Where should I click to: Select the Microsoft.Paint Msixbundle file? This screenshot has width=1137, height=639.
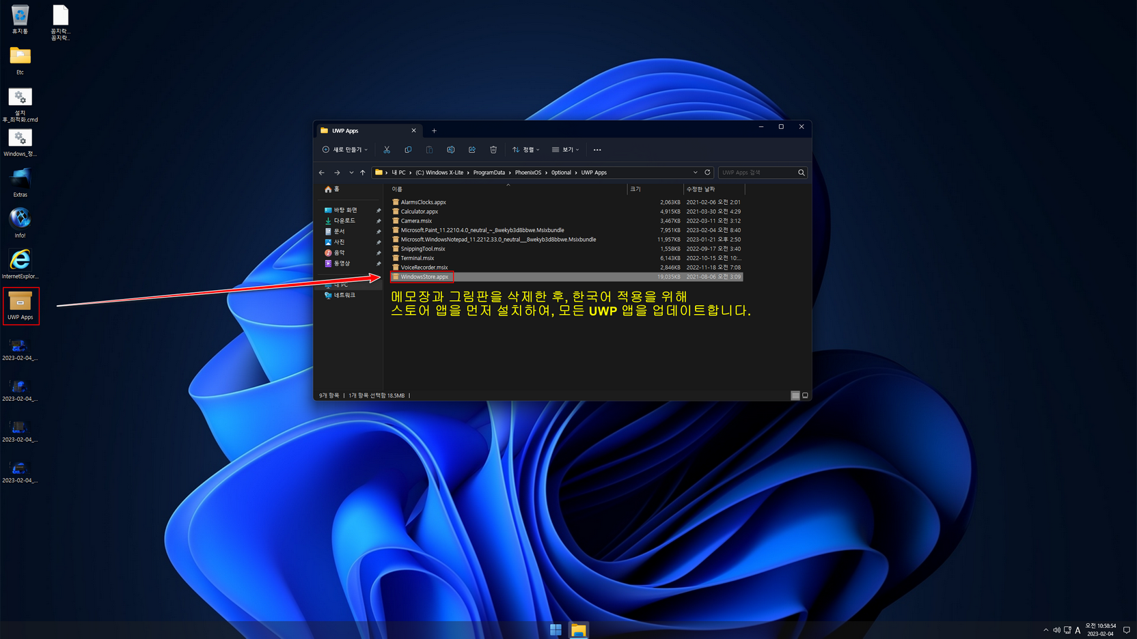click(x=482, y=230)
